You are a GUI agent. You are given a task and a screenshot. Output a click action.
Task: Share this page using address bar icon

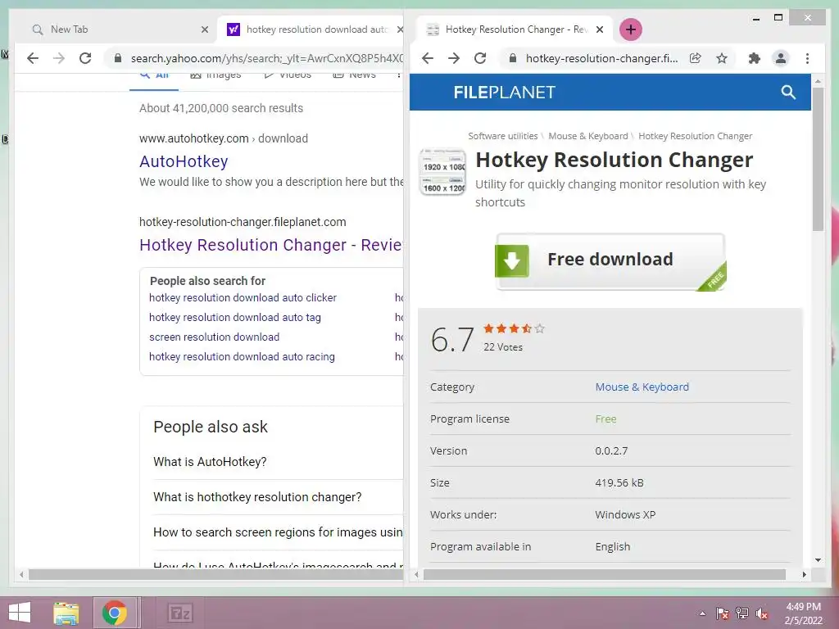point(695,58)
